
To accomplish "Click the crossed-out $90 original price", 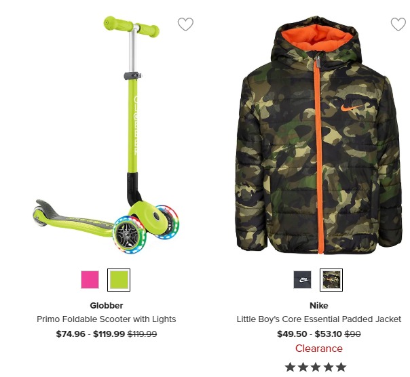I will click(x=353, y=334).
